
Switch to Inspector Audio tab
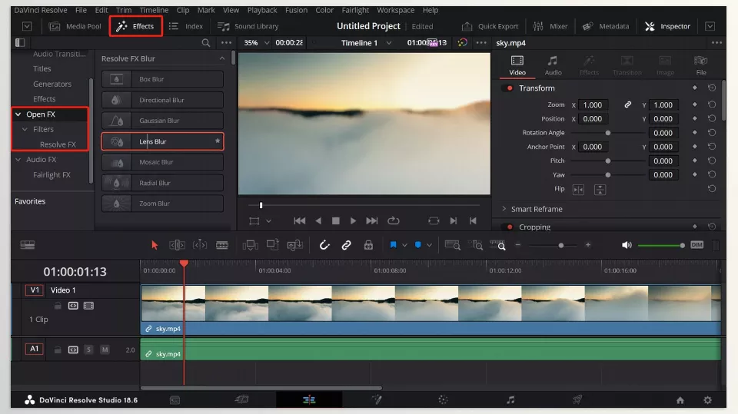click(553, 65)
